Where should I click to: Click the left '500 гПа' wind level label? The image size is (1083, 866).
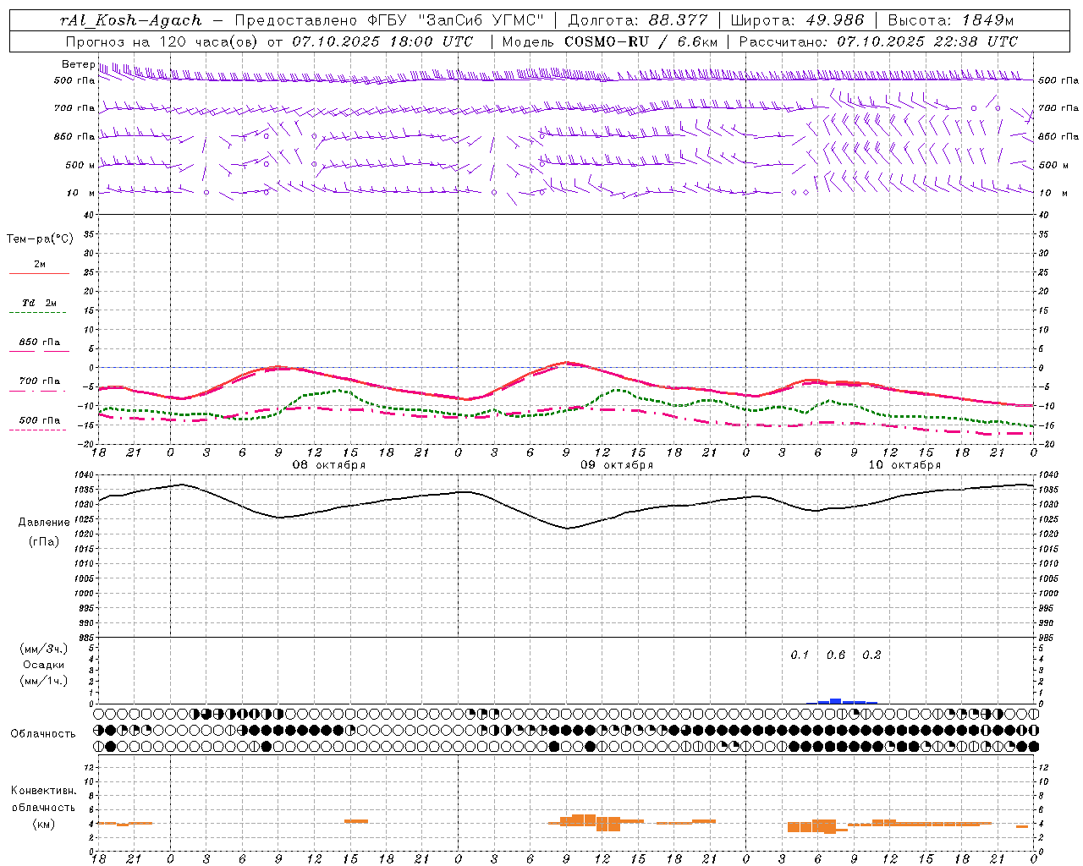[74, 80]
